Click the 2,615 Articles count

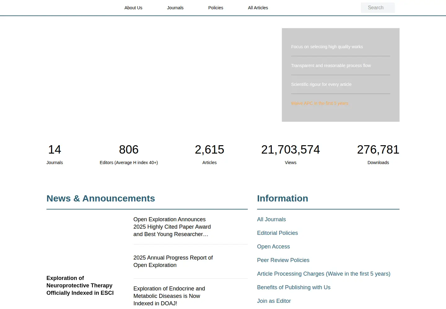209,150
